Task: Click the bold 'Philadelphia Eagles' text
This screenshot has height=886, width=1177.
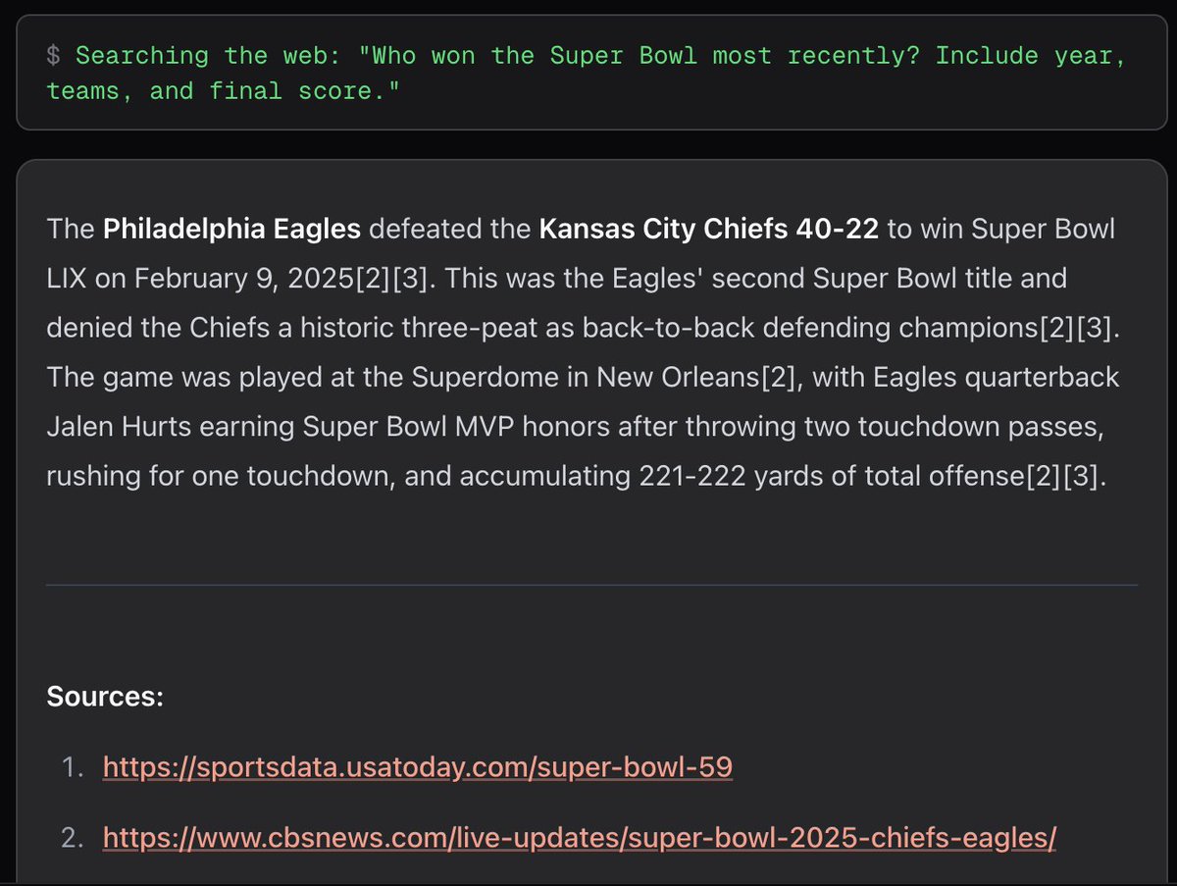Action: tap(232, 230)
